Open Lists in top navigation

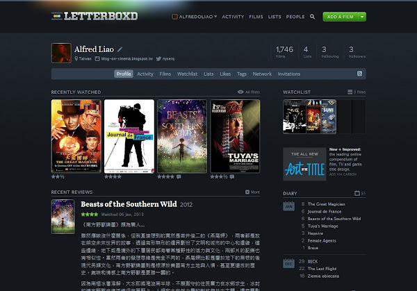click(275, 17)
